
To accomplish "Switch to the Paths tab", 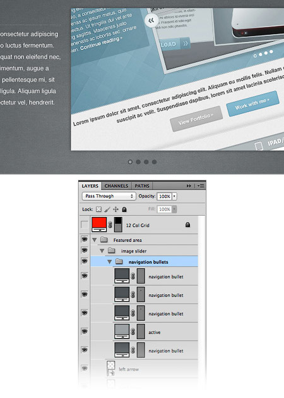I will [x=142, y=186].
